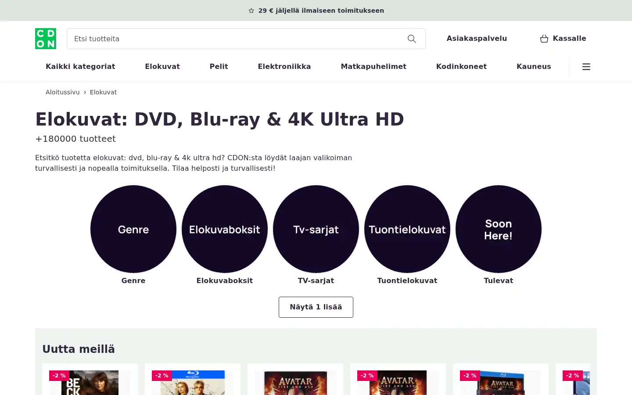Click Elokuvaboksit label below the circle
Viewport: 632px width, 395px height.
pyautogui.click(x=225, y=280)
